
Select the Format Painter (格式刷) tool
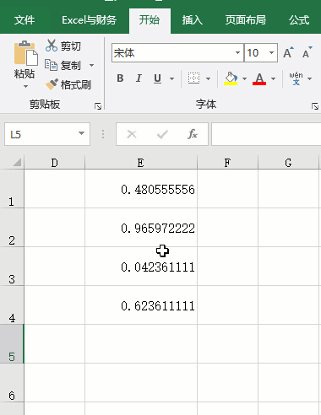68,84
